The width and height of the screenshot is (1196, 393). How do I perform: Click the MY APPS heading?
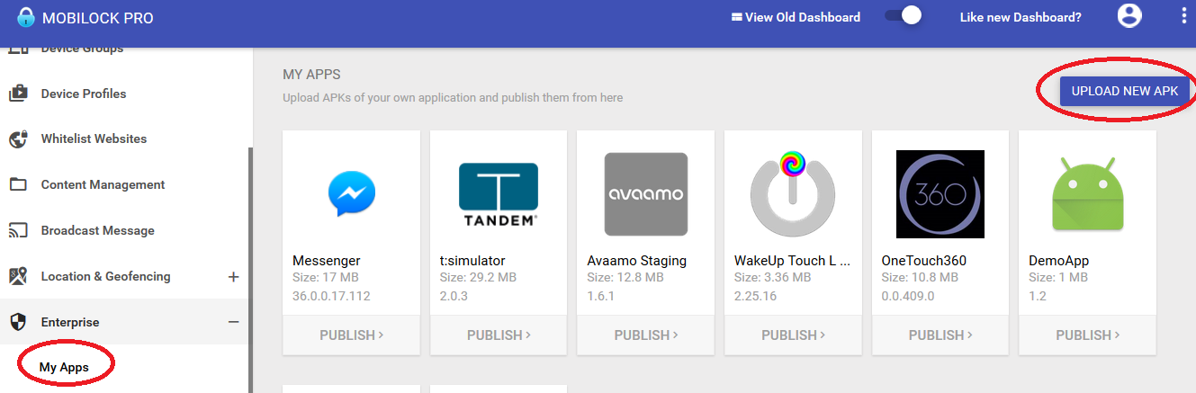tap(311, 75)
